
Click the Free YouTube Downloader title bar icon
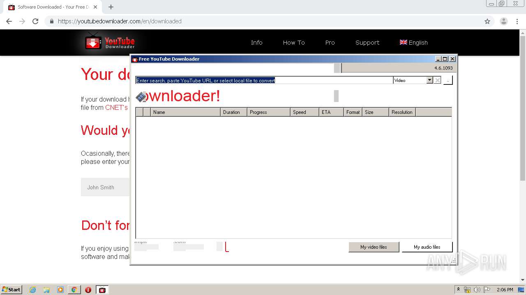(x=135, y=59)
